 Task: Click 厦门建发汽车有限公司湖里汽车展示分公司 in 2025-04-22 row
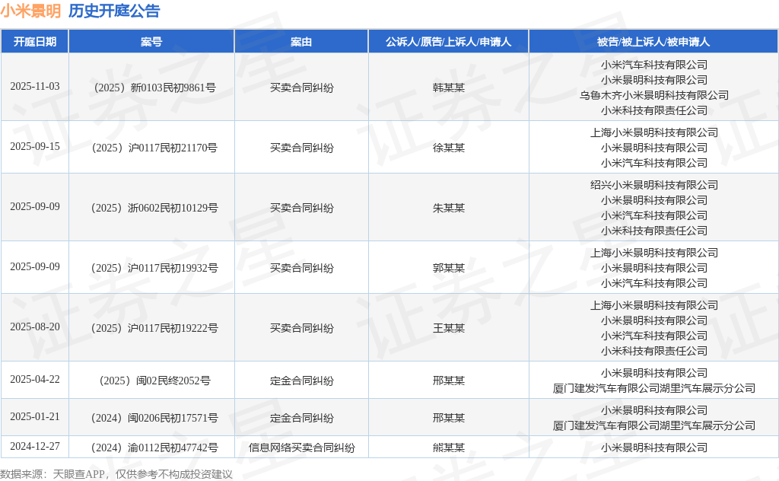click(x=653, y=389)
